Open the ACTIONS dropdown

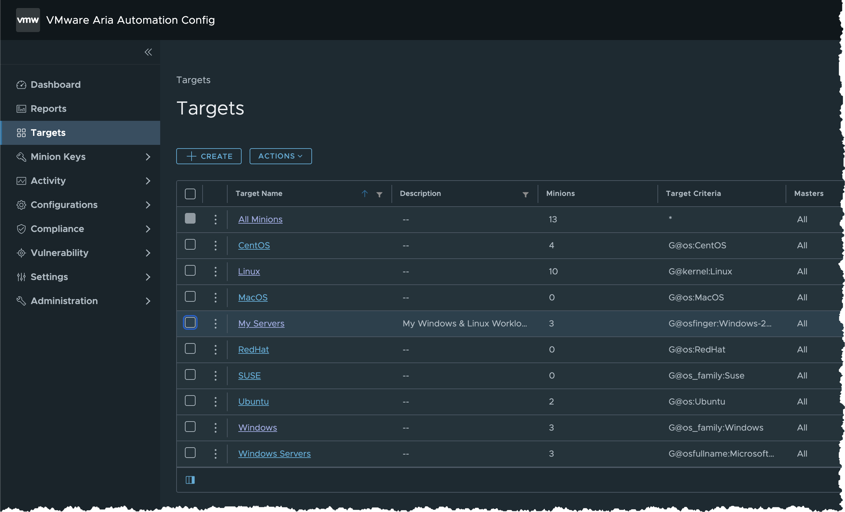click(x=281, y=157)
